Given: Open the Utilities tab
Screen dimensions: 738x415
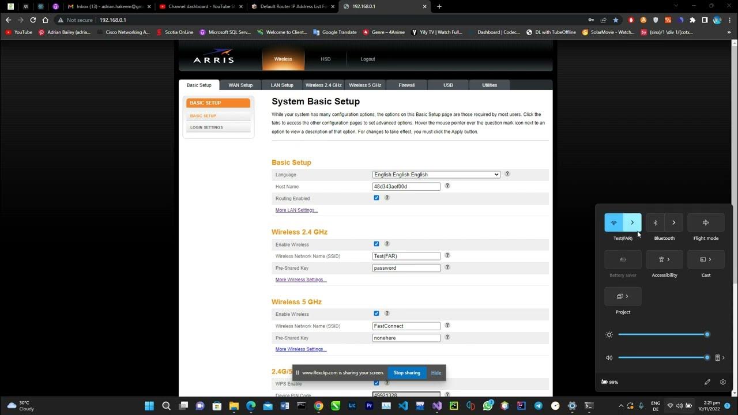Looking at the screenshot, I should pos(490,85).
